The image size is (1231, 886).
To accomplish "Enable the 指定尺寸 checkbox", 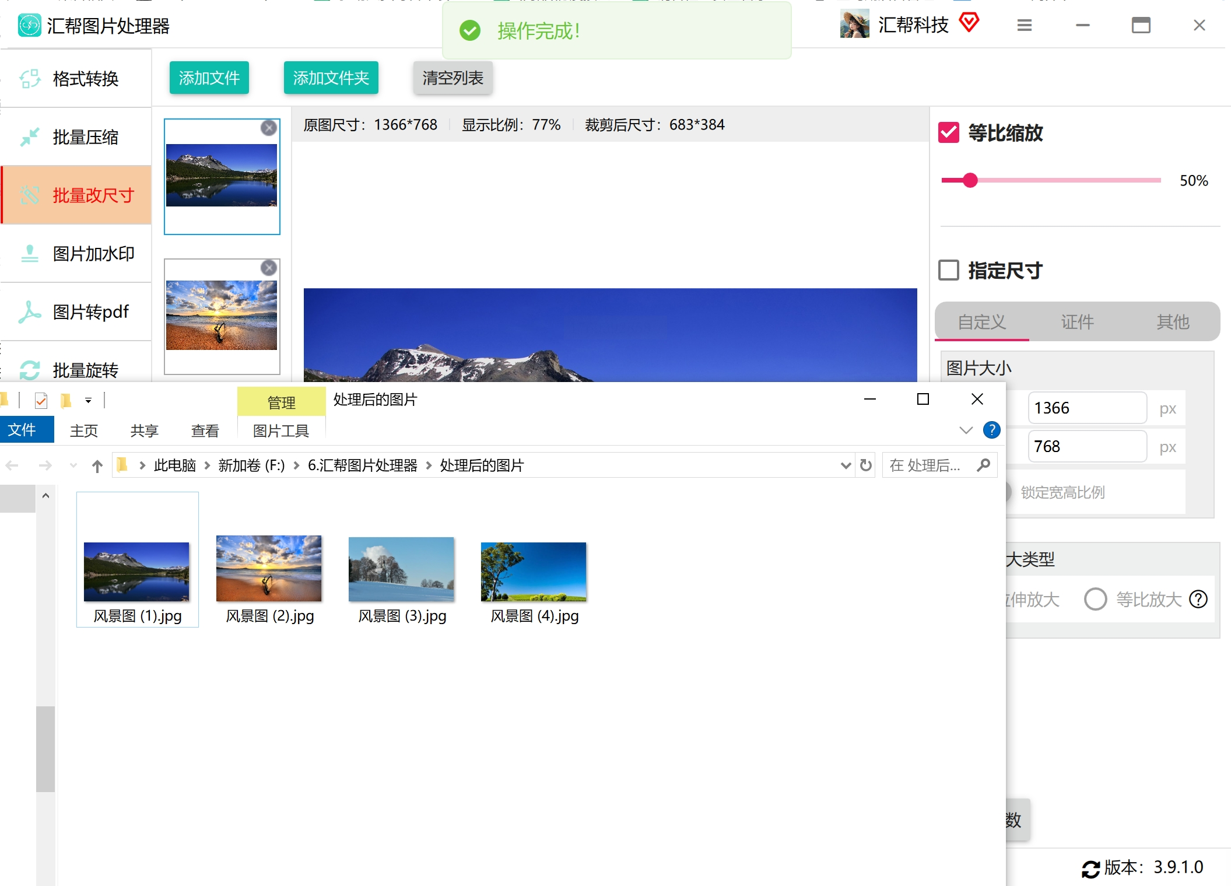I will (x=949, y=270).
